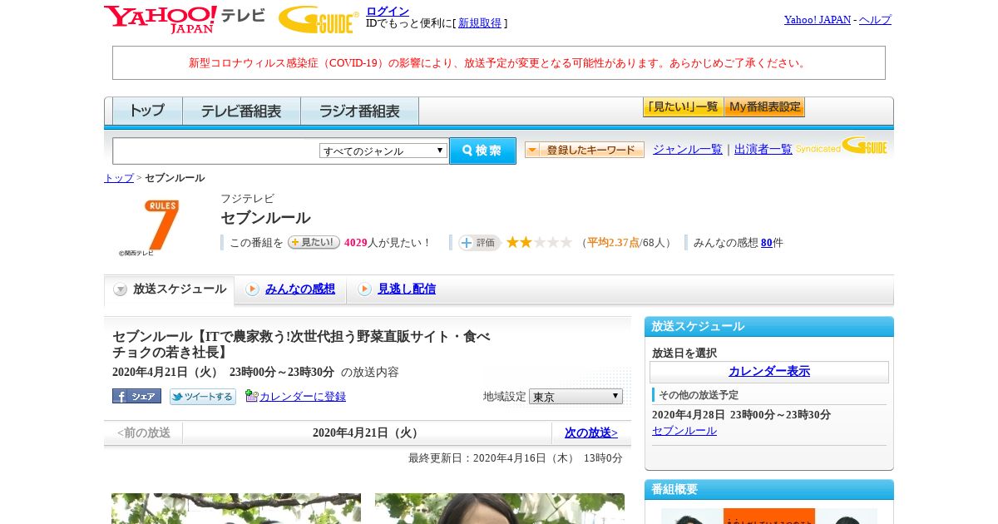Click the 新規取得 link
The height and width of the screenshot is (524, 998).
[480, 23]
